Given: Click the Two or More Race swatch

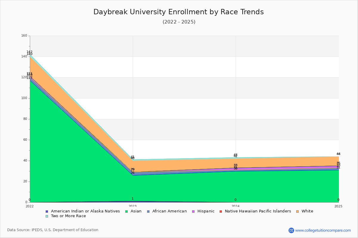Looking at the screenshot, I should pyautogui.click(x=47, y=216).
